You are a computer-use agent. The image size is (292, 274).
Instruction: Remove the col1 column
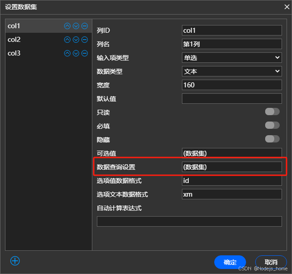click(85, 26)
